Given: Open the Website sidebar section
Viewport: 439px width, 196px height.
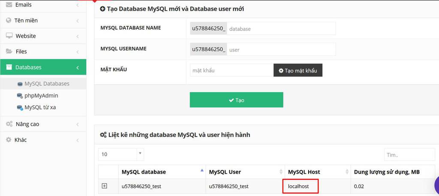Looking at the screenshot, I should click(x=43, y=36).
